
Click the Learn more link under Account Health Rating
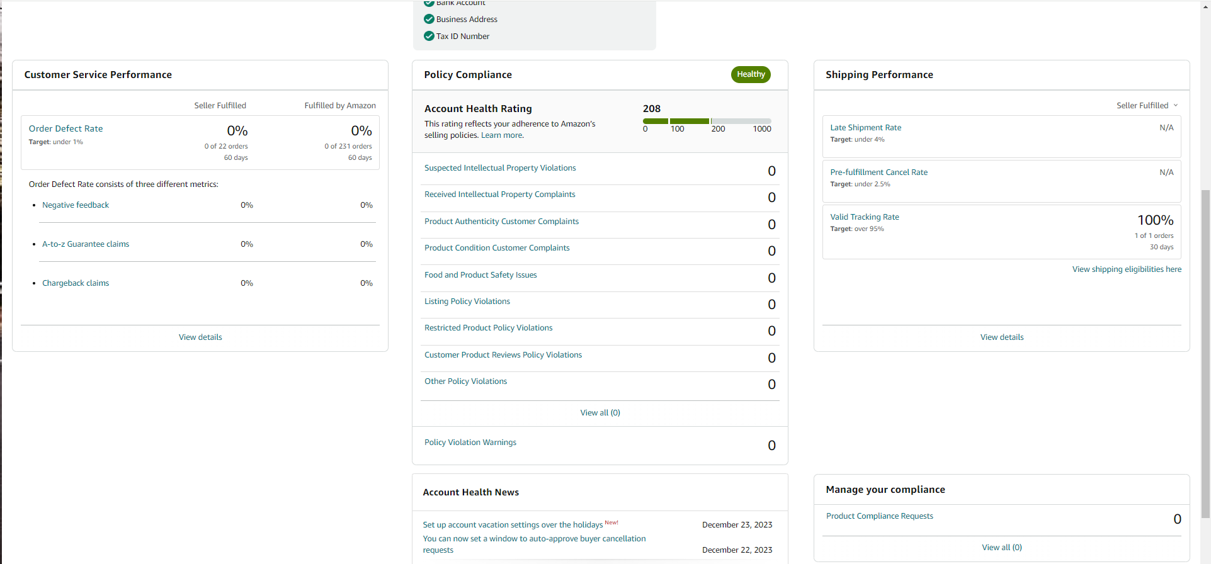tap(501, 135)
